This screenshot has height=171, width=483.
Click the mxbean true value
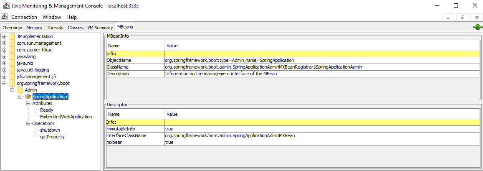click(322, 142)
